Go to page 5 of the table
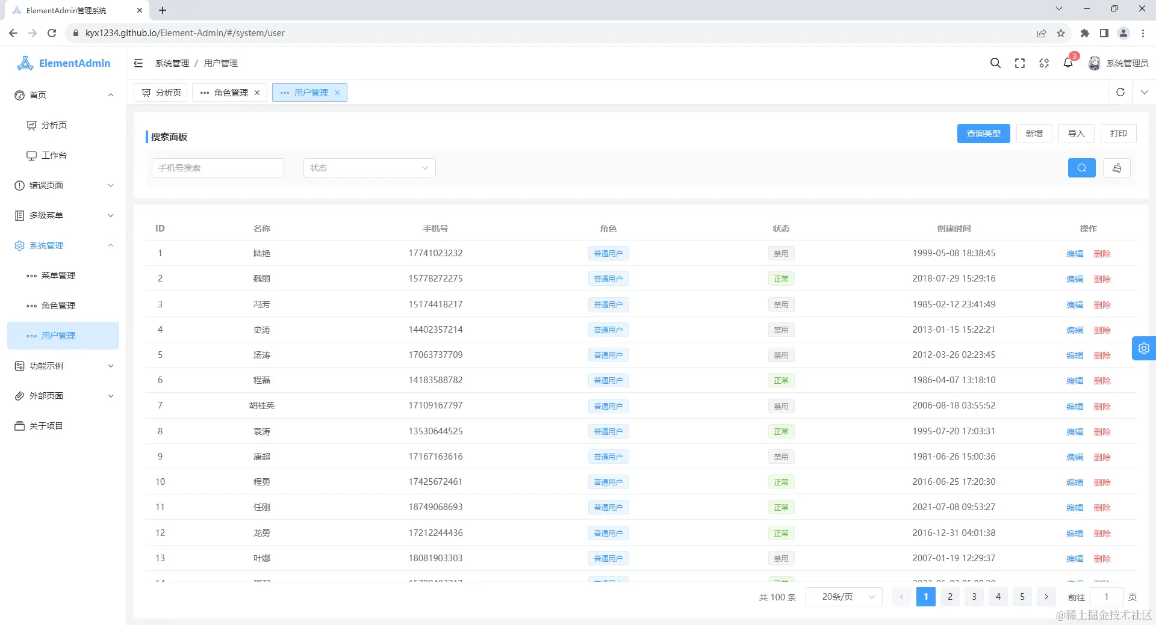 [1022, 597]
